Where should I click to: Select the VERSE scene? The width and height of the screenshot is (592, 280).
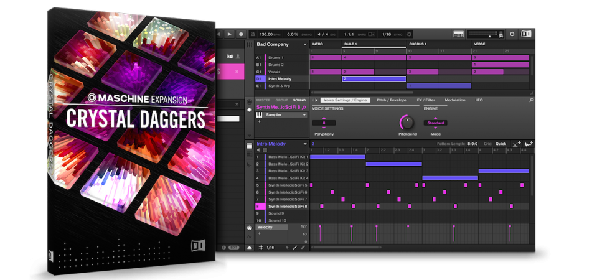[479, 44]
